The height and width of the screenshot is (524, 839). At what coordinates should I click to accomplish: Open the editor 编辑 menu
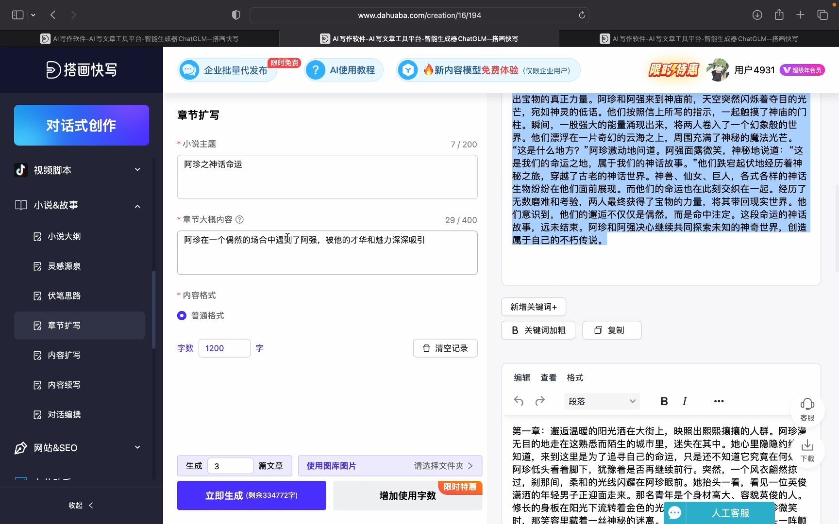coord(522,377)
